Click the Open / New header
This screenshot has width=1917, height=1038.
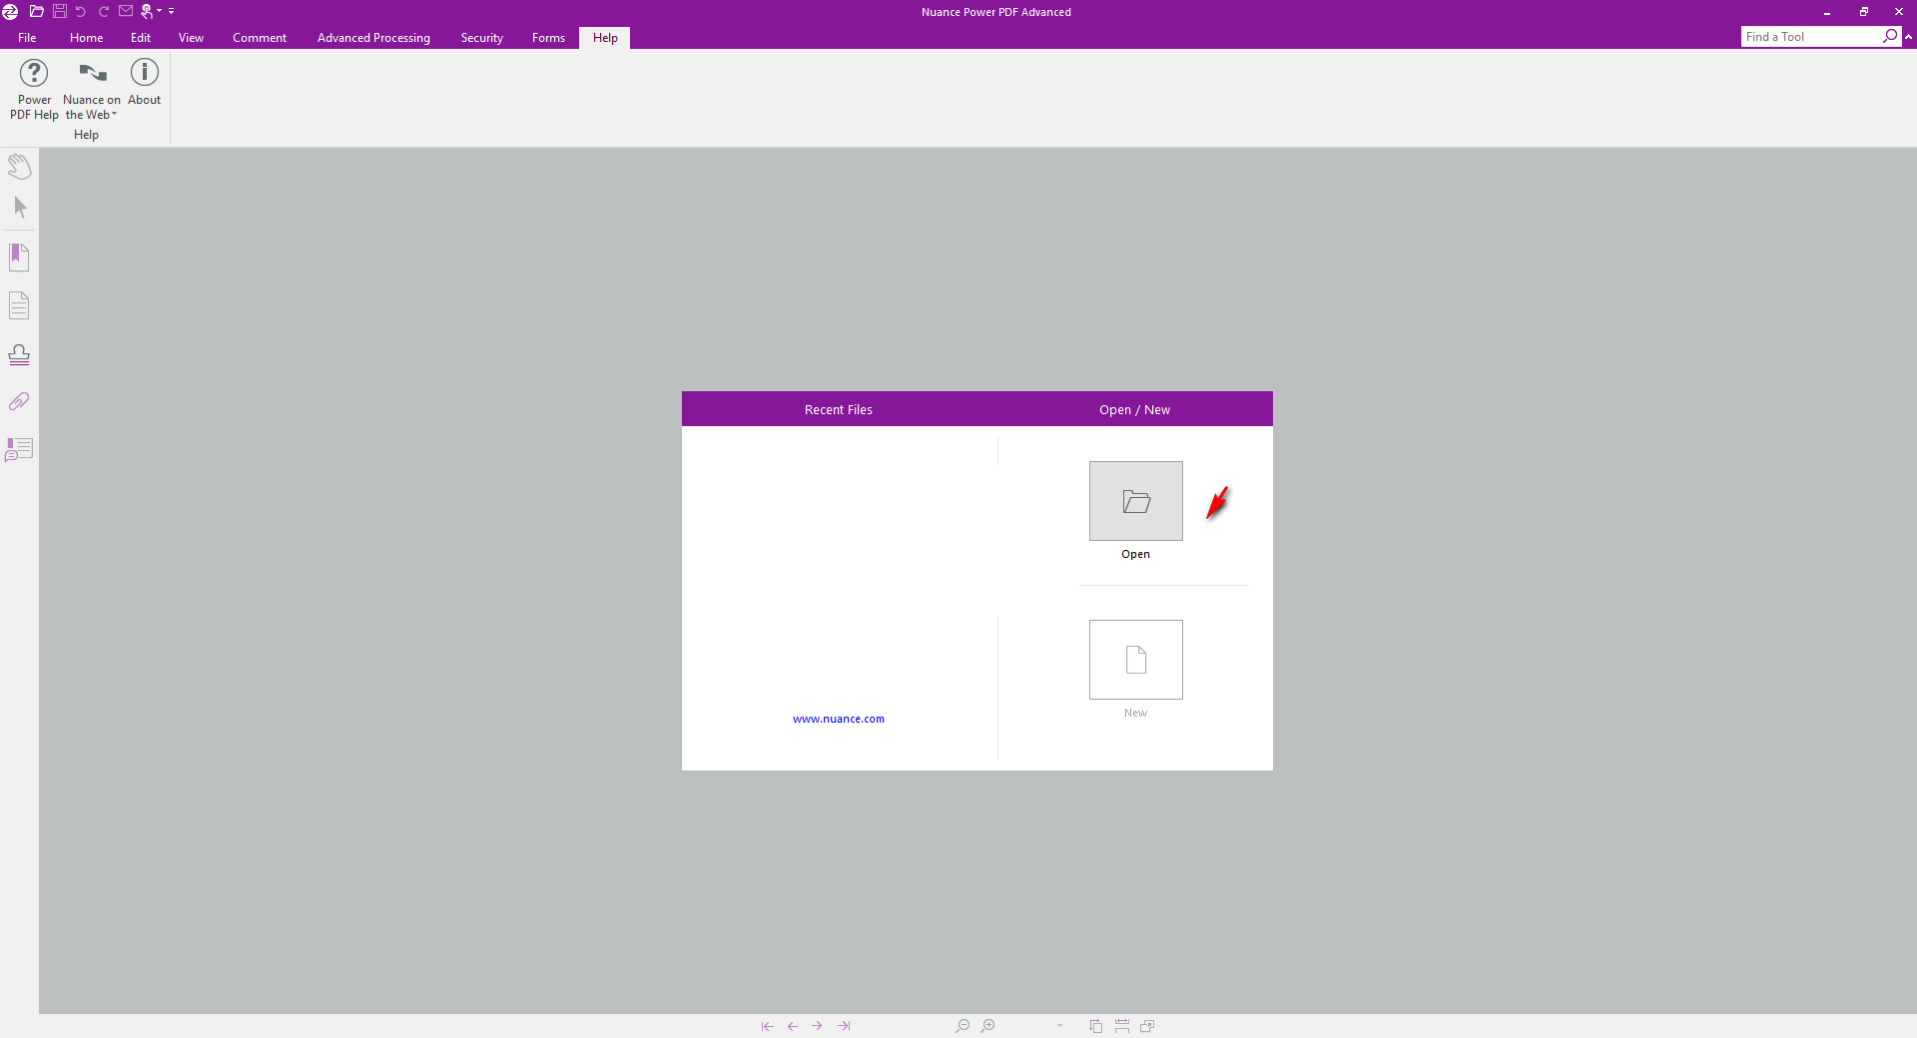point(1134,410)
